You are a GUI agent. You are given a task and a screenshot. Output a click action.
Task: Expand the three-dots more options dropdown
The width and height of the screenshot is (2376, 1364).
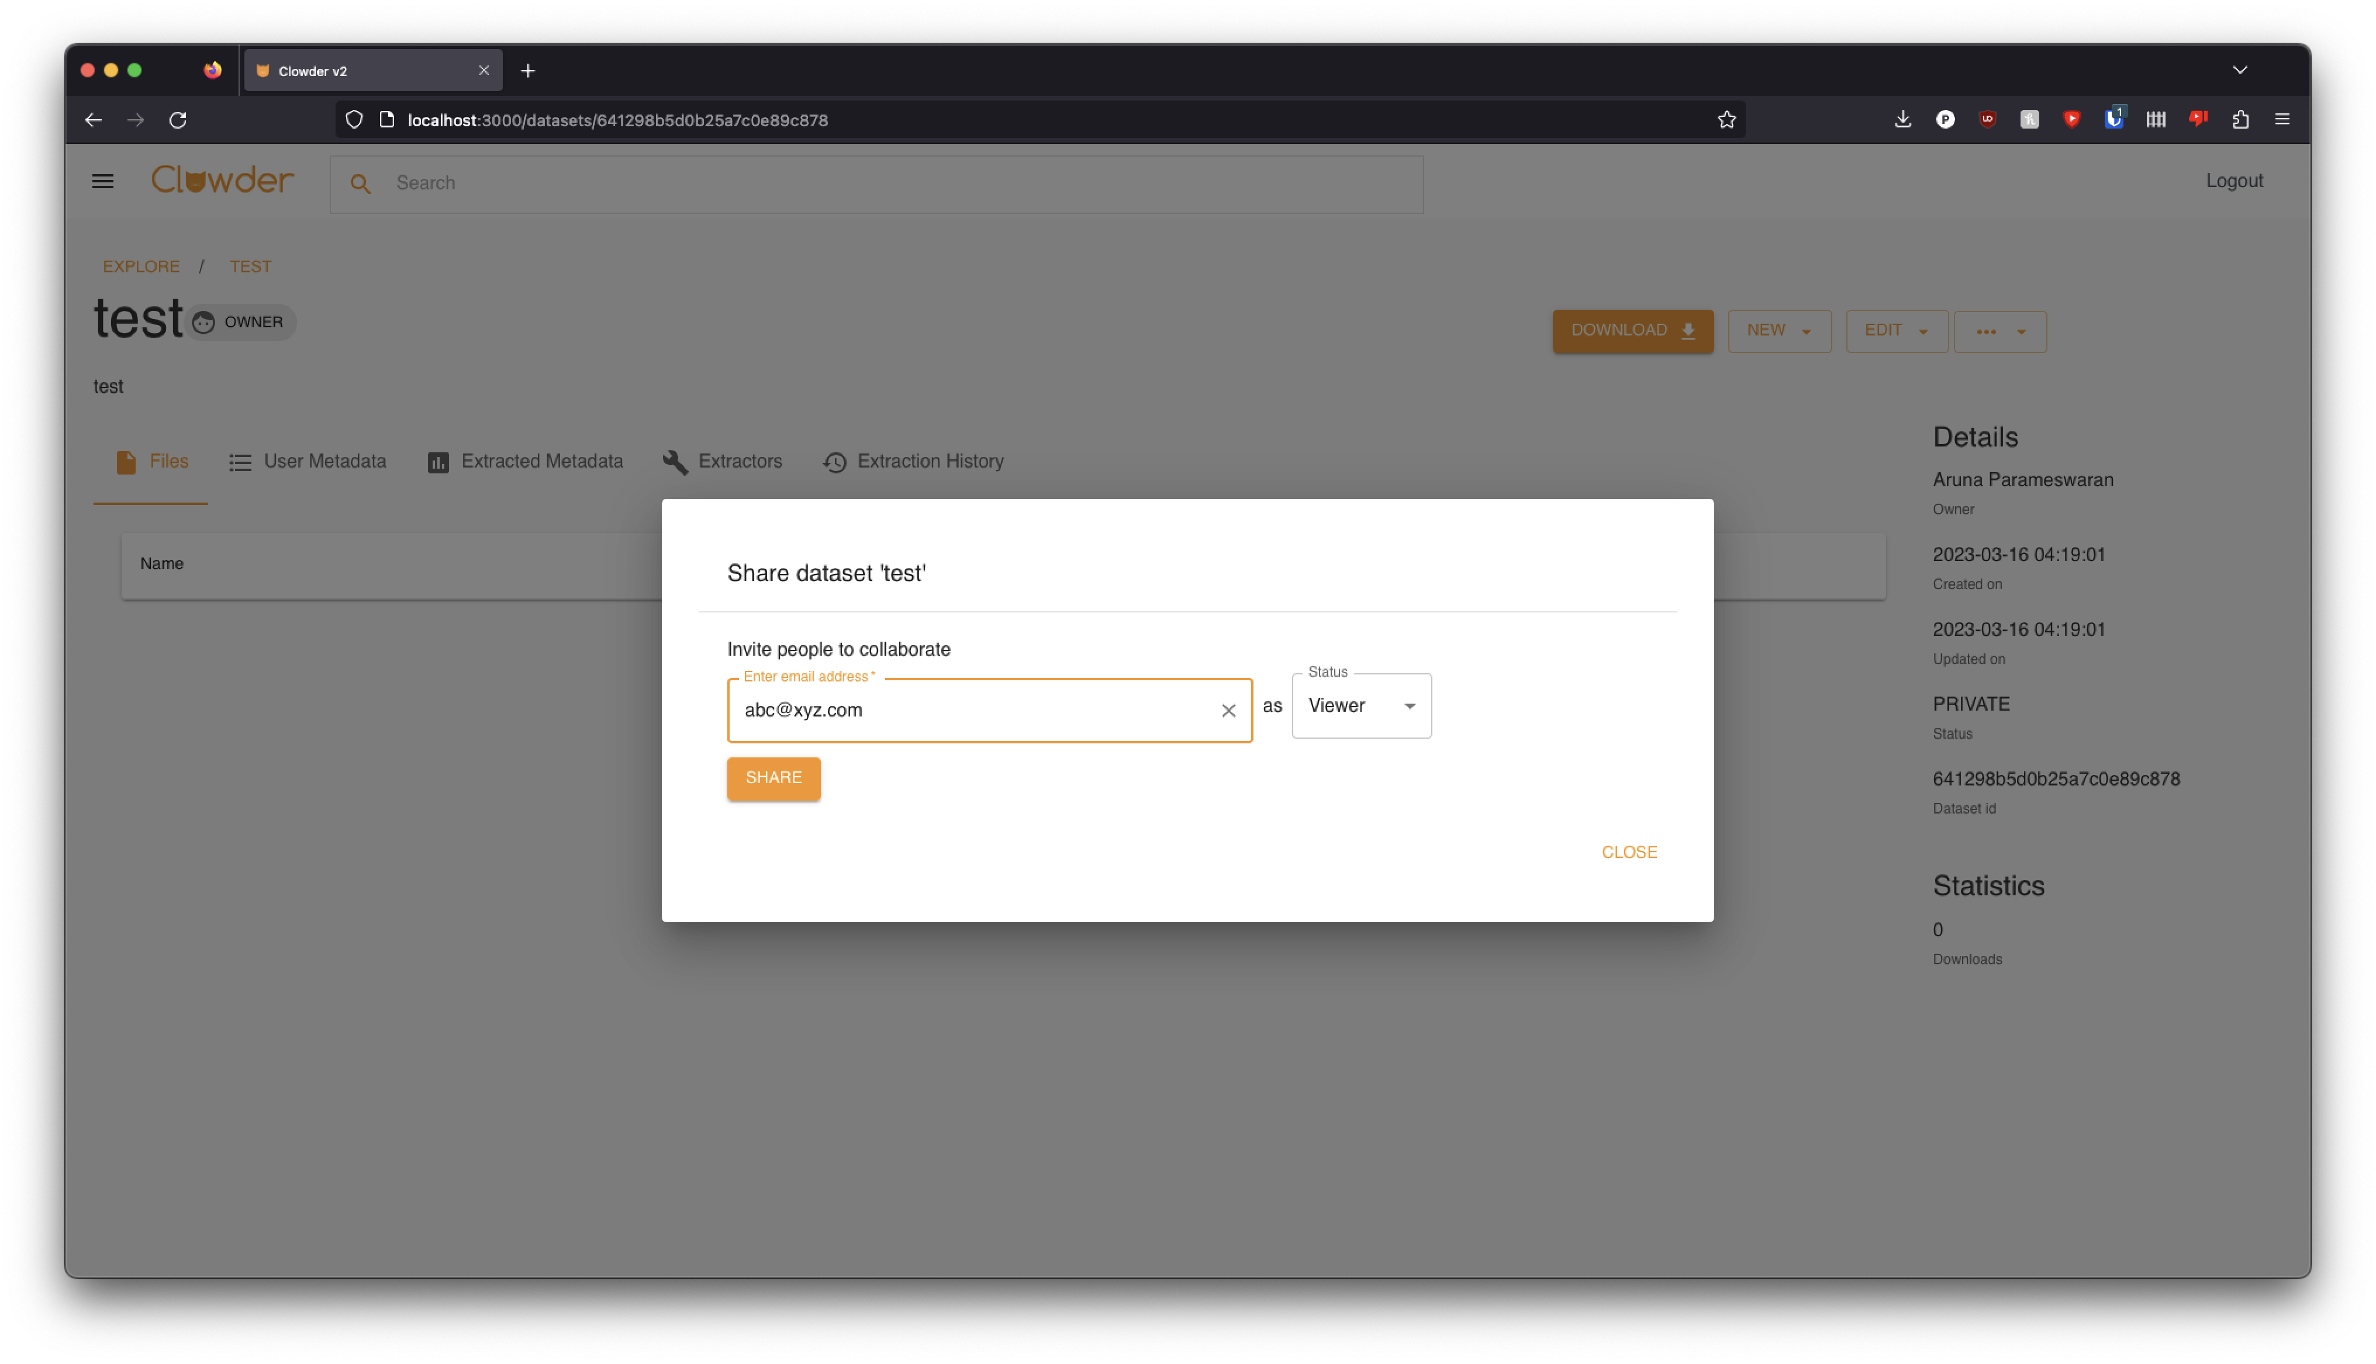pyautogui.click(x=2000, y=331)
